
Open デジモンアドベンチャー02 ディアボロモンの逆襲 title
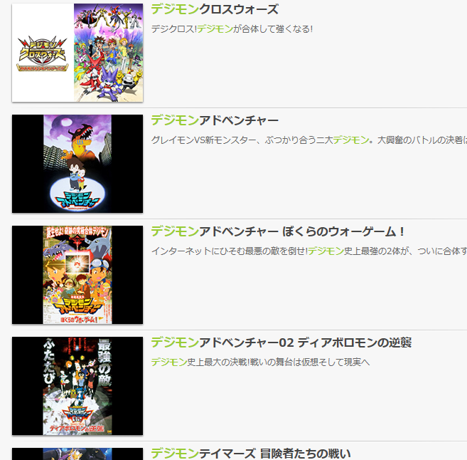281,343
